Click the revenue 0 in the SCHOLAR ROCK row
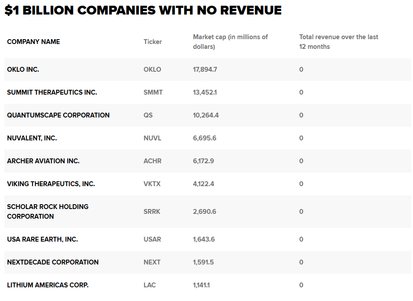The width and height of the screenshot is (413, 301). coord(301,212)
